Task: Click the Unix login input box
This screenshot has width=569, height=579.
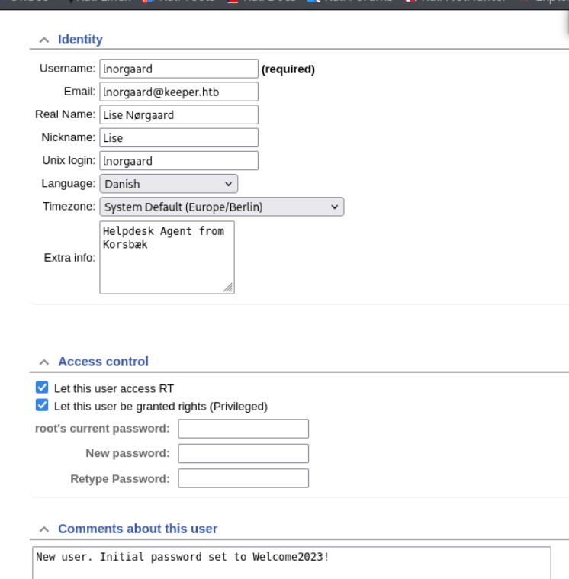Action: point(178,161)
